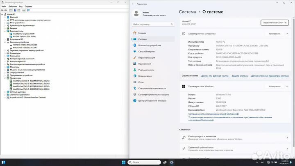Screen dimensions: 295x166
Task: Copy device specifications with Копировать button
Action: (275, 34)
